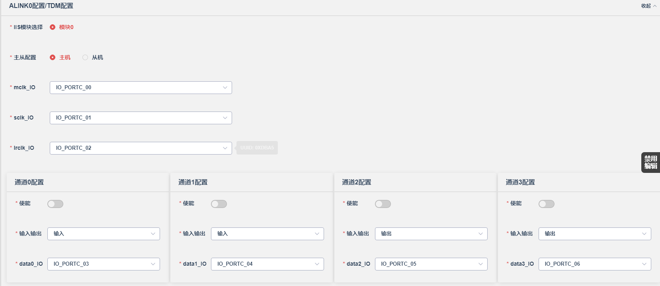660x286 pixels.
Task: Select the 模块0 radio button
Action: [x=53, y=27]
